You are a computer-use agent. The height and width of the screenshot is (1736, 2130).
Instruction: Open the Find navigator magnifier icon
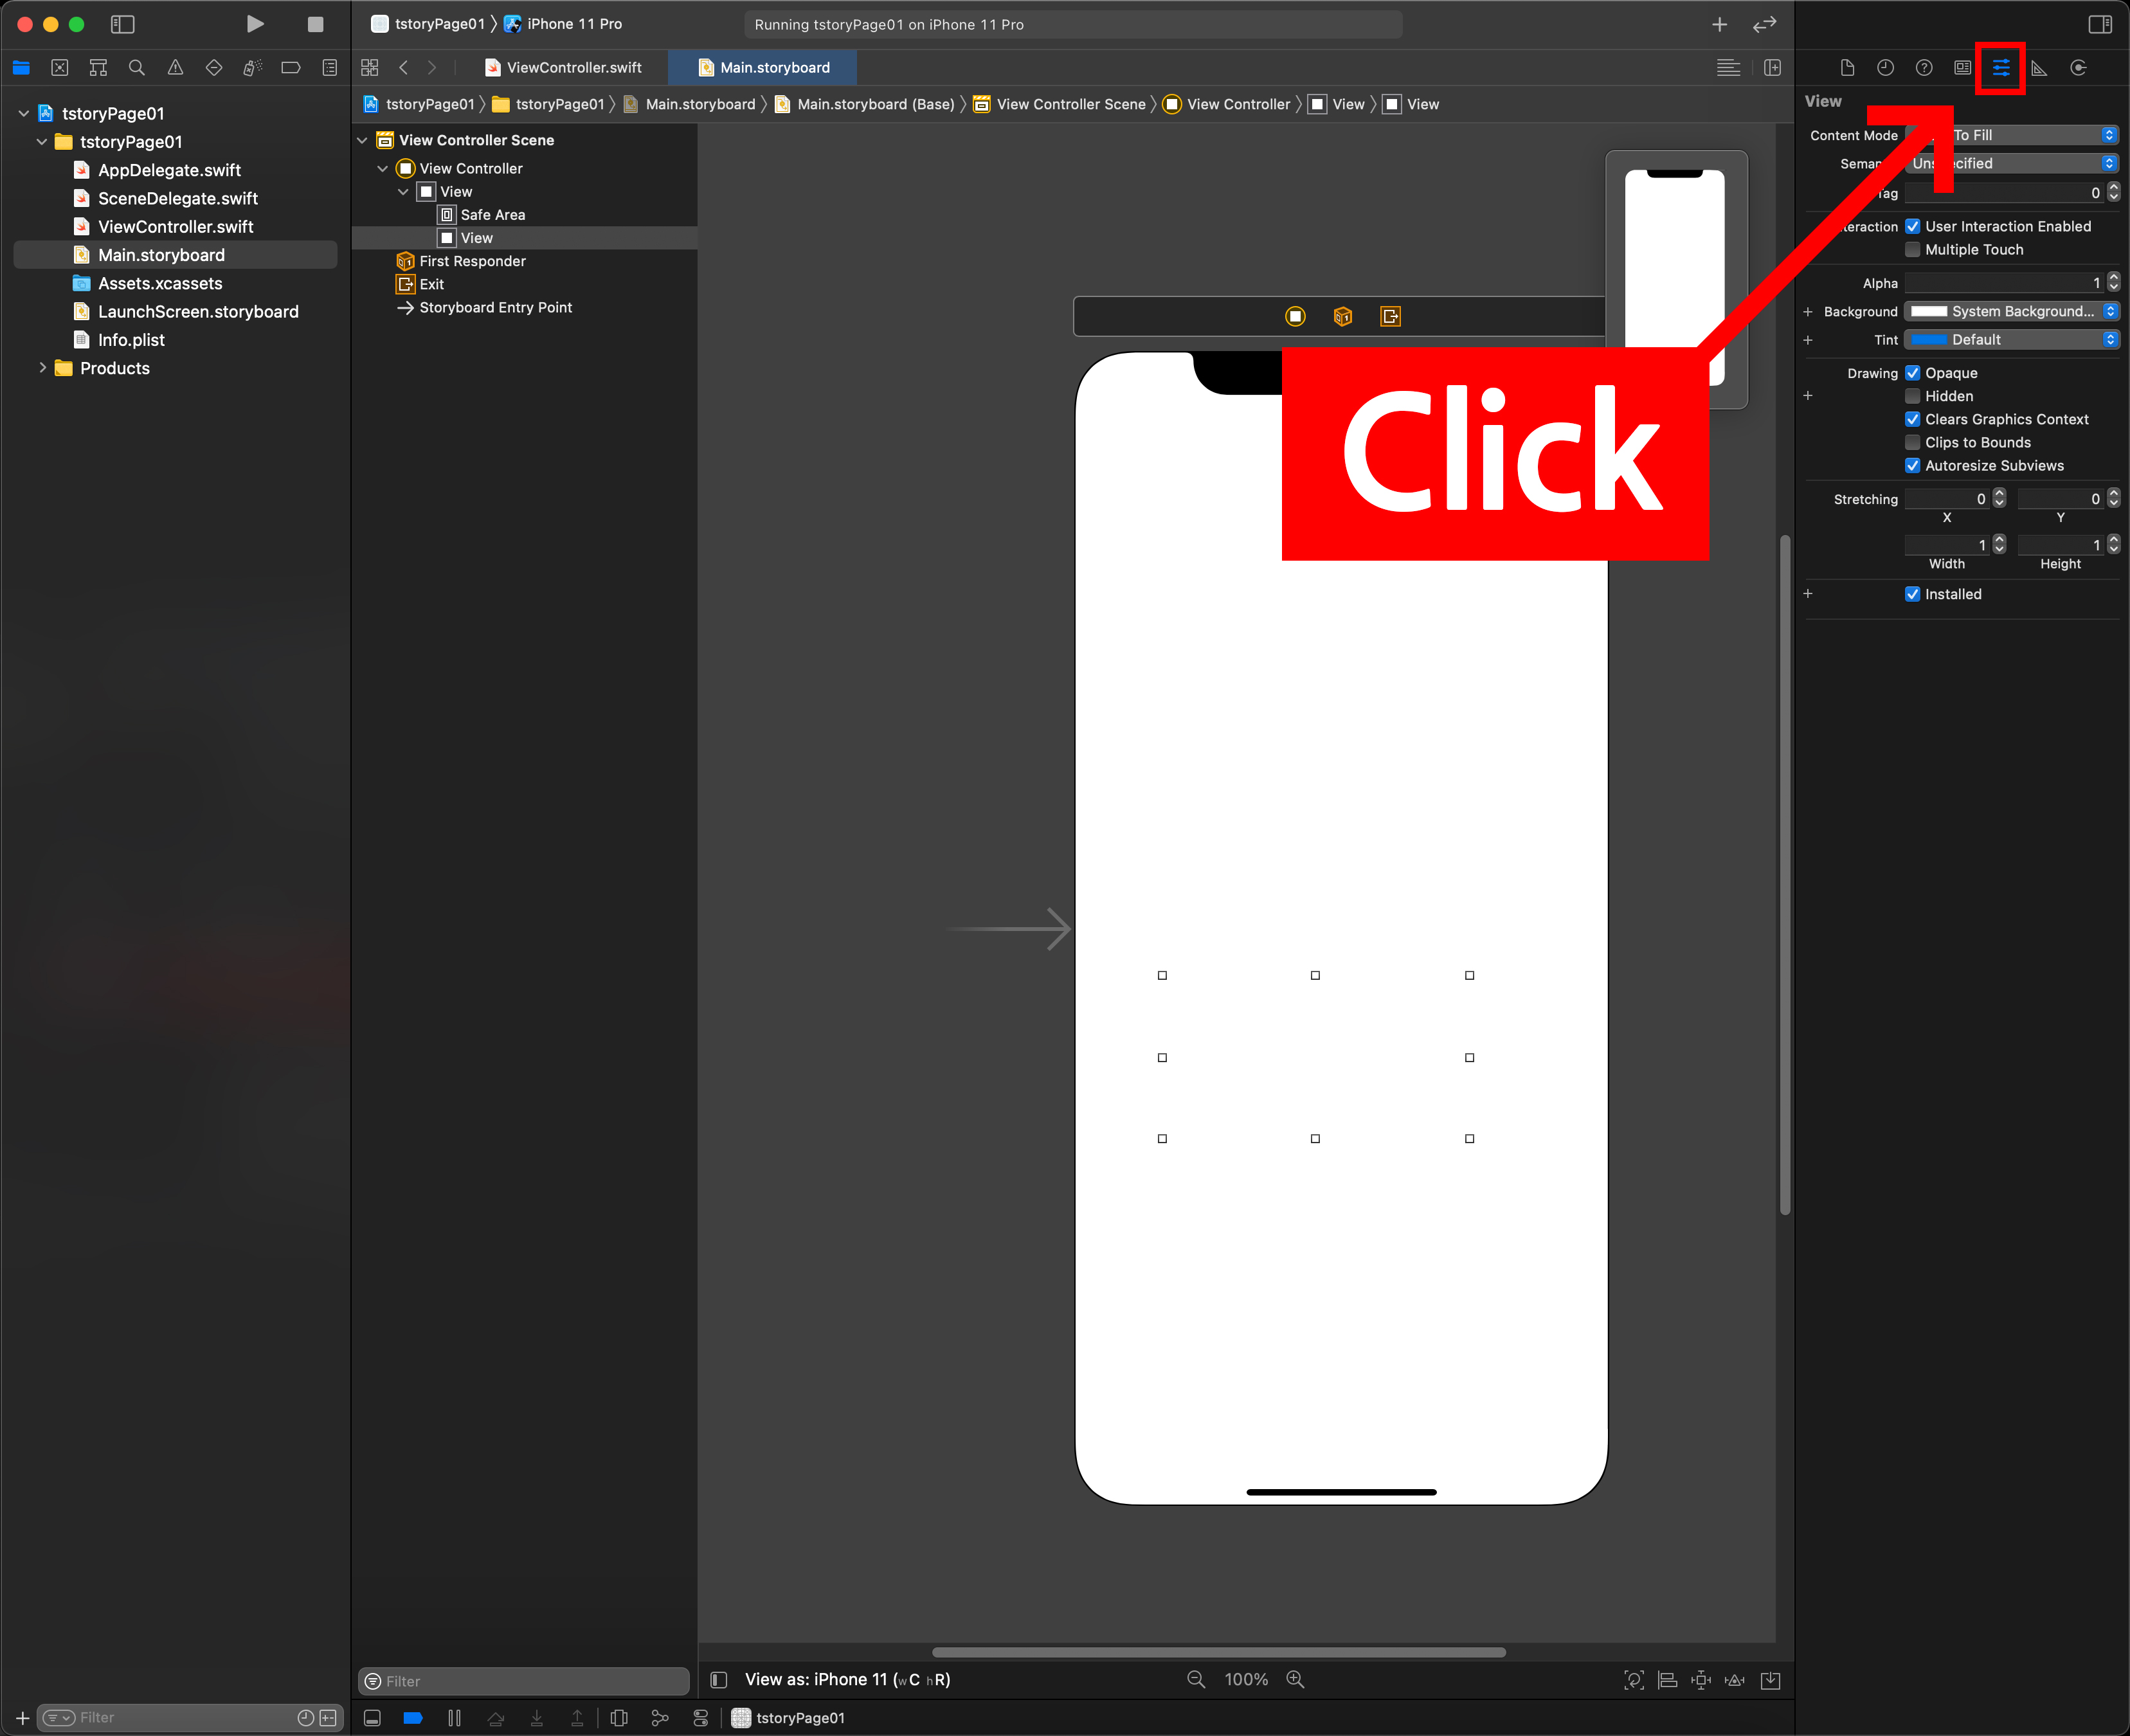tap(137, 68)
